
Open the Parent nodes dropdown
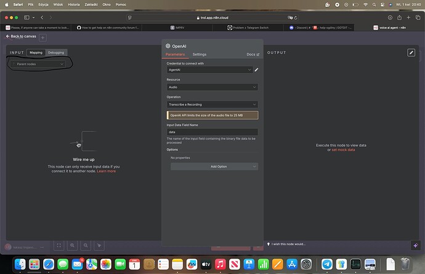pyautogui.click(x=38, y=64)
